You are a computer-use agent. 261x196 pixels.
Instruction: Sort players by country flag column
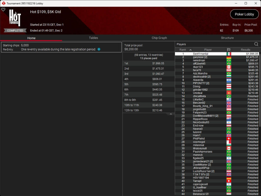[228, 50]
